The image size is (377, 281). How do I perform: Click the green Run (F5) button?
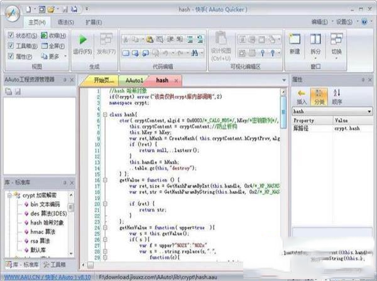(82, 40)
